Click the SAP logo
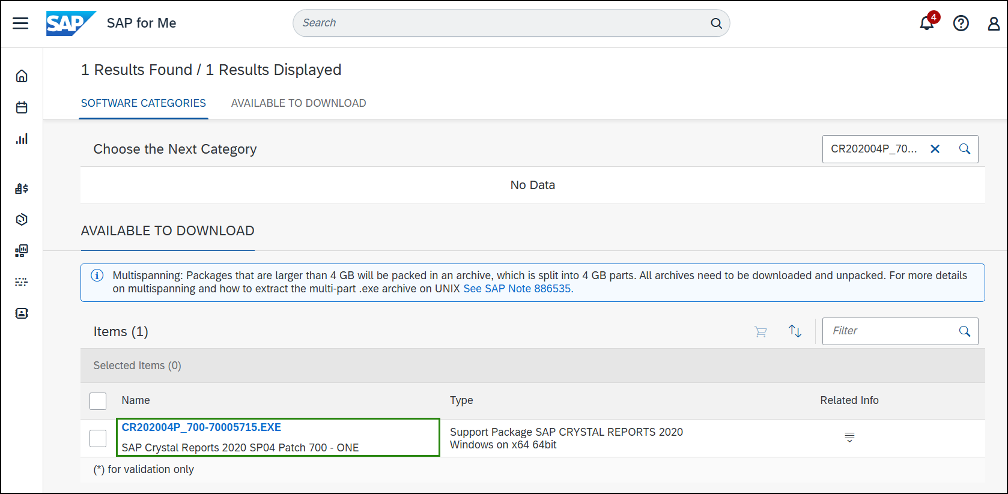 pos(71,23)
